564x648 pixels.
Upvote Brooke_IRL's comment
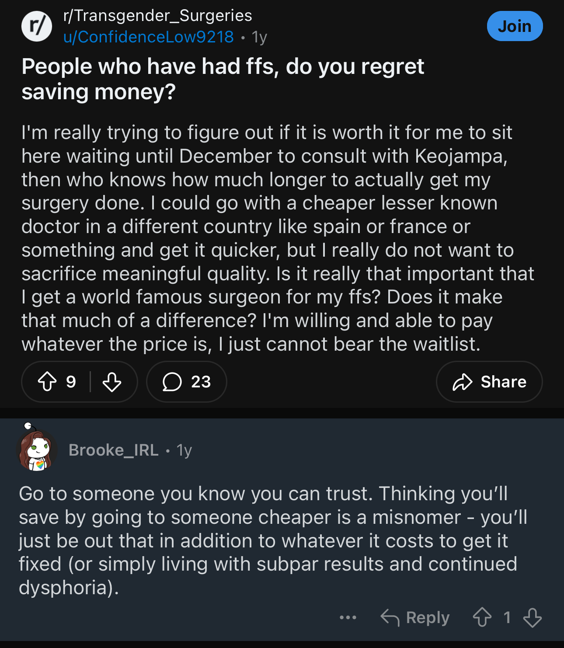pyautogui.click(x=482, y=617)
